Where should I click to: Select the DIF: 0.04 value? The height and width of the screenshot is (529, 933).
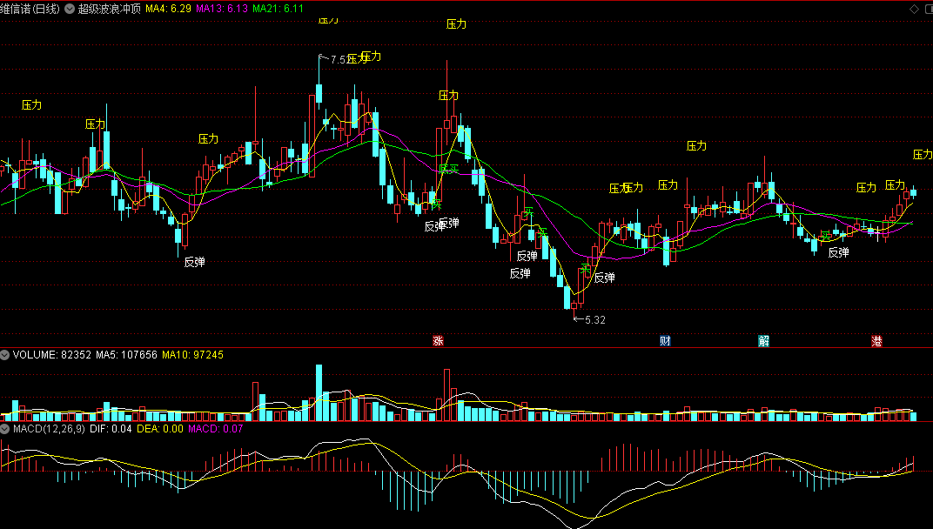click(111, 429)
